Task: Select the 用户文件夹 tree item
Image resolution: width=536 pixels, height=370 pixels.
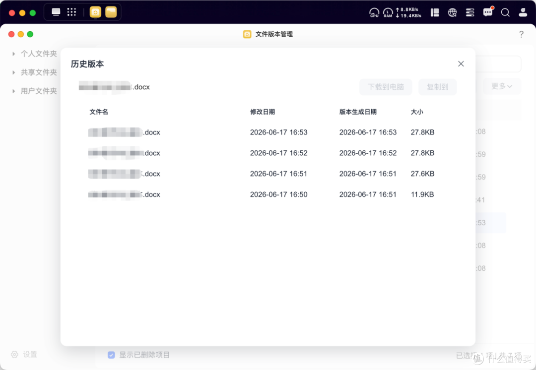Action: coord(39,91)
